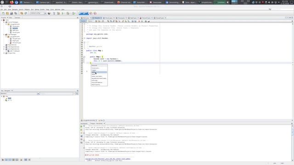This screenshot has height=165, width=294.
Task: Toggle Sort by Name in Navigator
Action: (26, 160)
